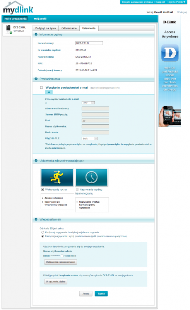The width and height of the screenshot is (190, 310).
Task: Collapse the e-mail notification settings arrow
Action: 49,92
